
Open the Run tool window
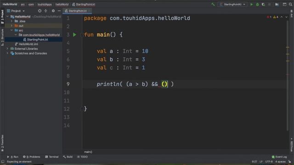coord(13,157)
